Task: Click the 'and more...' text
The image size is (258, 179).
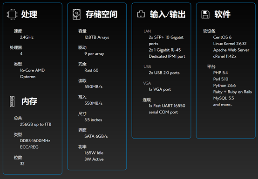Action: (223, 105)
